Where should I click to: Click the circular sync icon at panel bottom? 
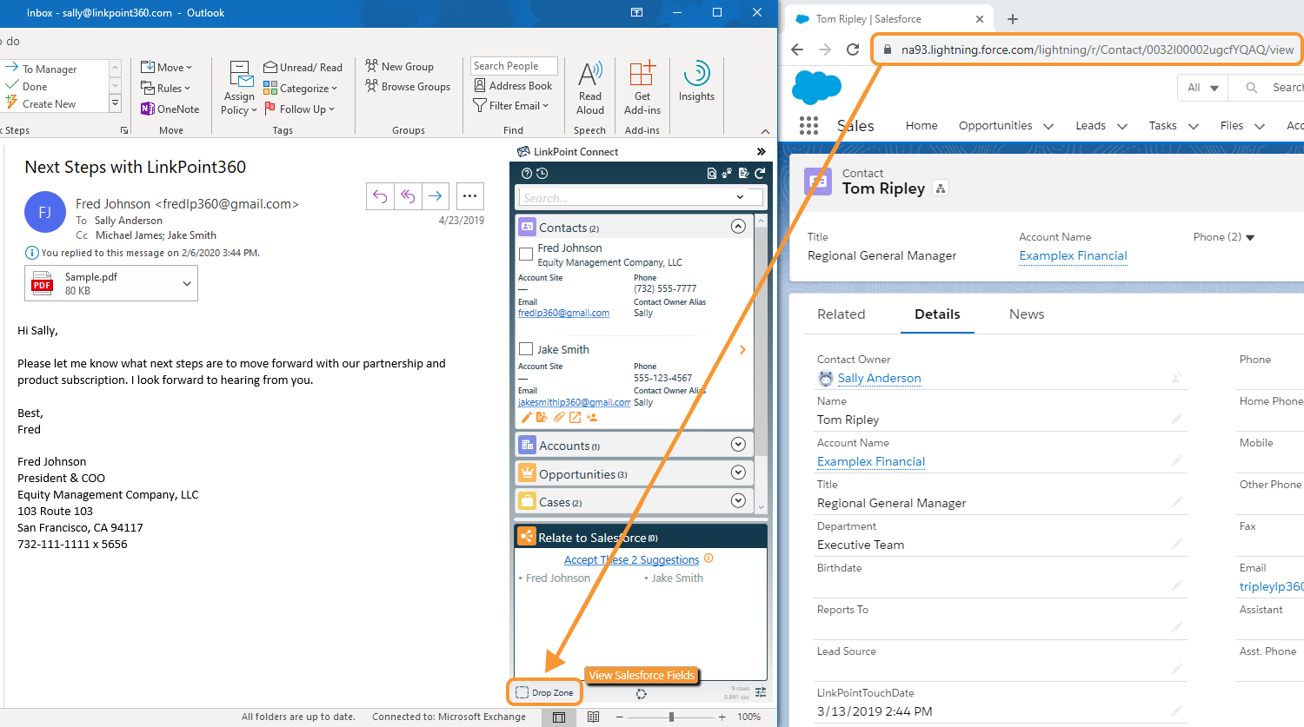tap(641, 693)
